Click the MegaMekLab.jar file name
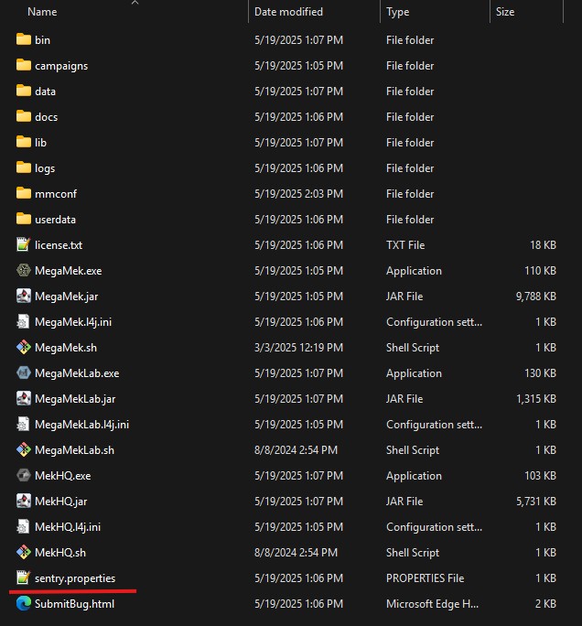This screenshot has width=582, height=626. [x=75, y=399]
